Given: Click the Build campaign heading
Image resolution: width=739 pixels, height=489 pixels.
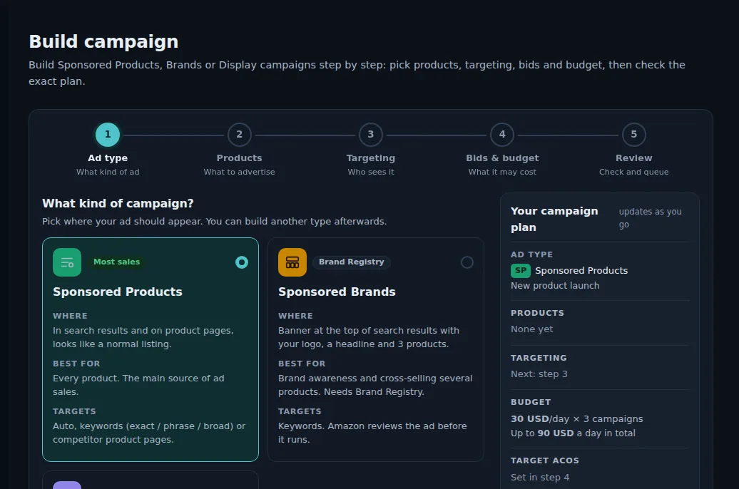Looking at the screenshot, I should (103, 41).
